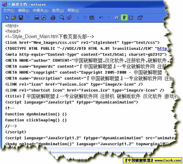Print the document using printer icon
Image resolution: width=183 pixels, height=164 pixels.
pyautogui.click(x=53, y=18)
